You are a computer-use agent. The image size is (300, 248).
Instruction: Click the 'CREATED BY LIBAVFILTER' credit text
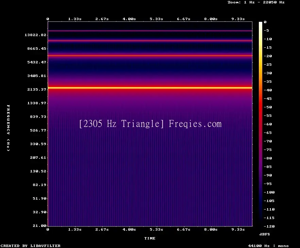[x=30, y=246]
